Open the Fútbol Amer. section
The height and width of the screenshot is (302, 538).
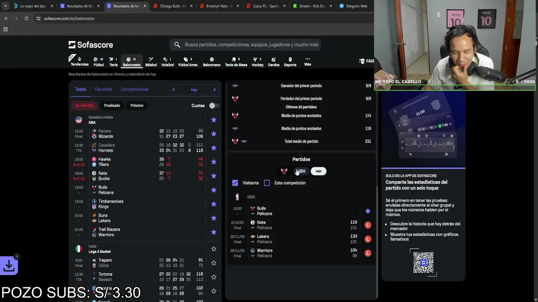(188, 62)
